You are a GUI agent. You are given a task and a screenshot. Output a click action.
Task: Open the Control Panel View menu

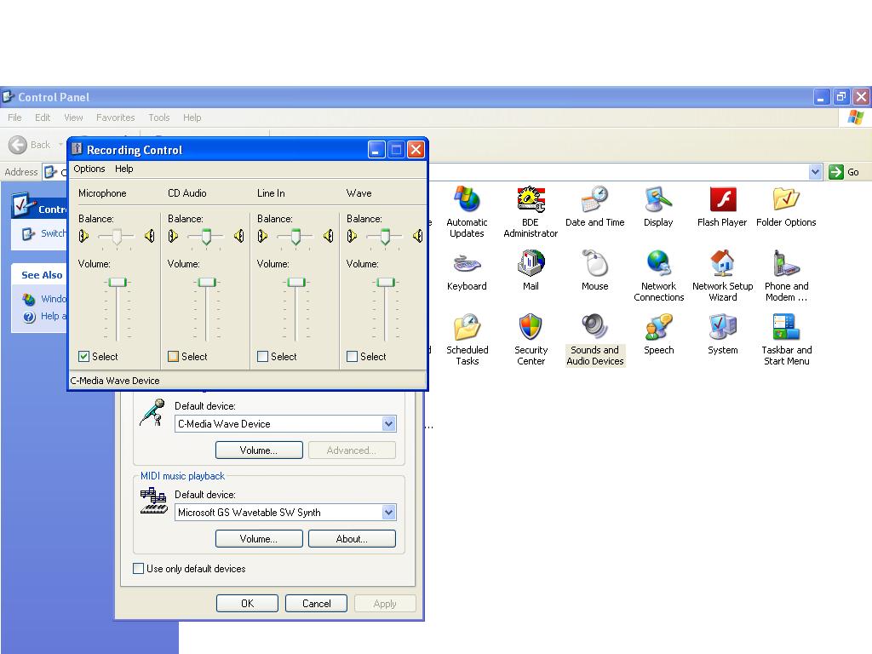pyautogui.click(x=73, y=118)
